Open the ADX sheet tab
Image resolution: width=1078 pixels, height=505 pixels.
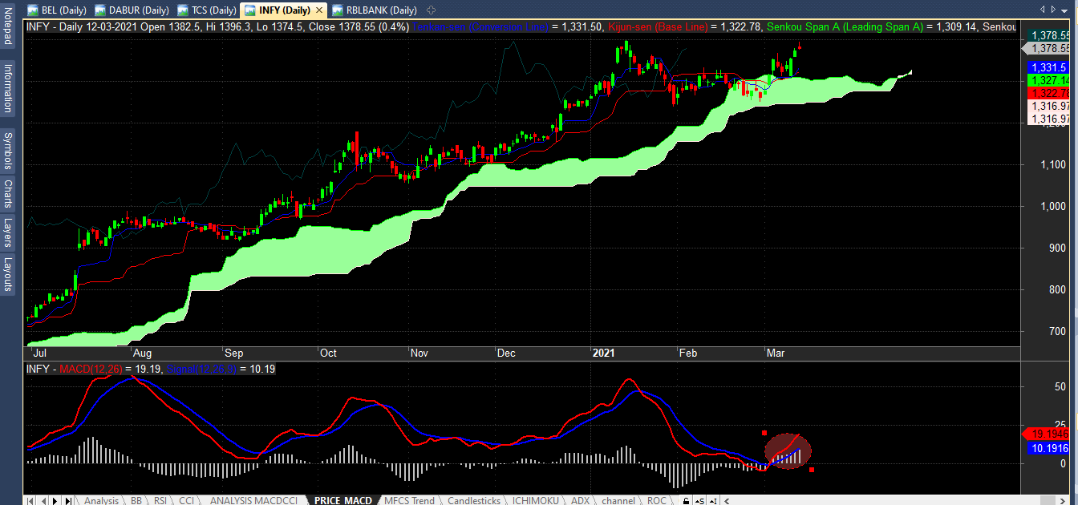pos(580,500)
